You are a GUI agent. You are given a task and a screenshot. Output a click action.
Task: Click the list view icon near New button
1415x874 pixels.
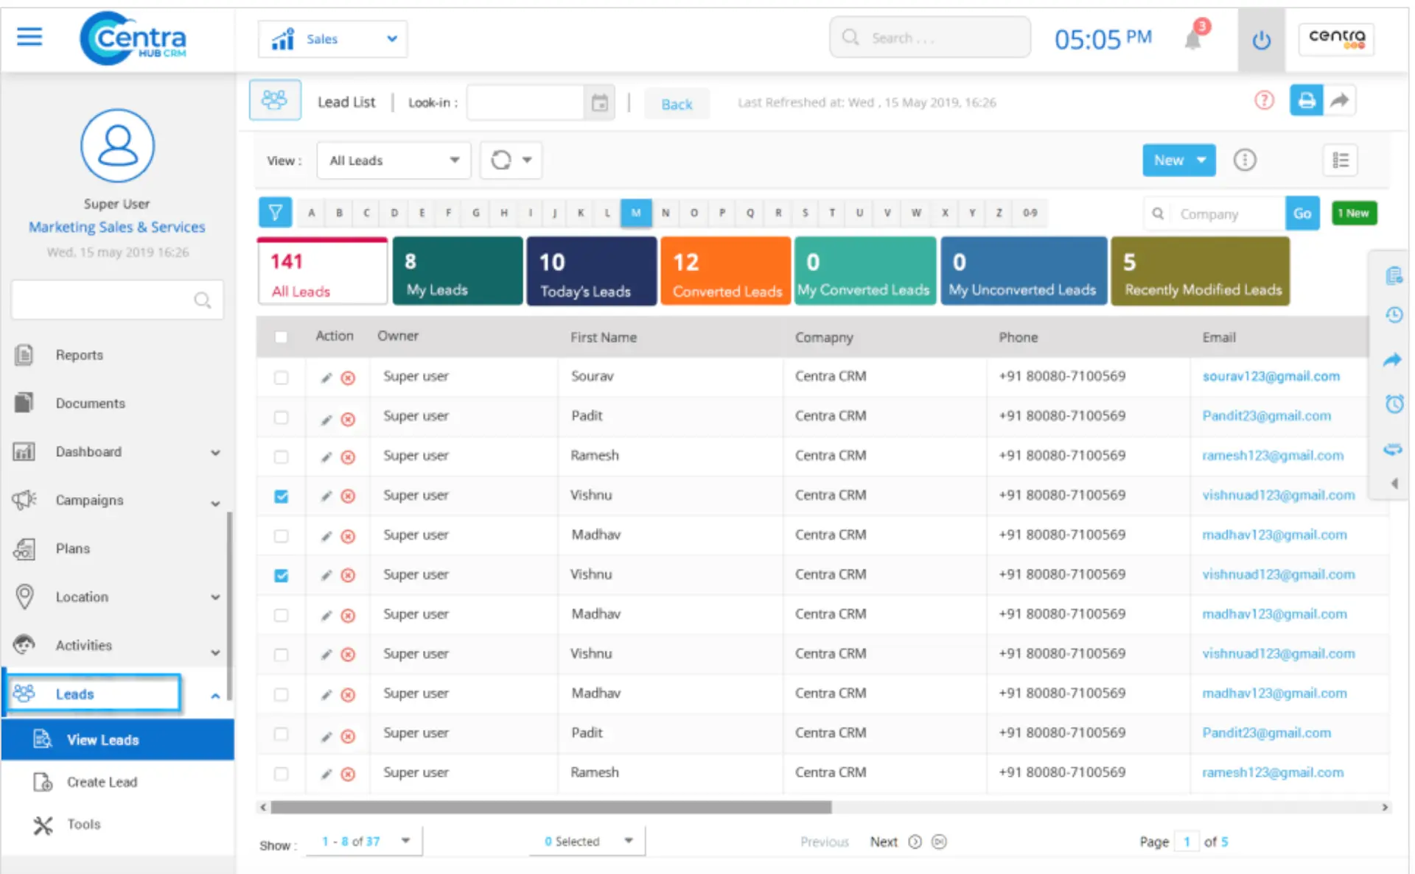coord(1340,160)
